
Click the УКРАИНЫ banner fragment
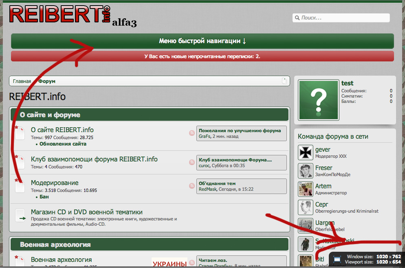(x=169, y=262)
